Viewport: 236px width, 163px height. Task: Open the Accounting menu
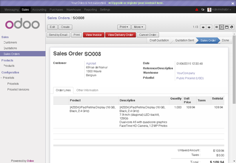39,10
